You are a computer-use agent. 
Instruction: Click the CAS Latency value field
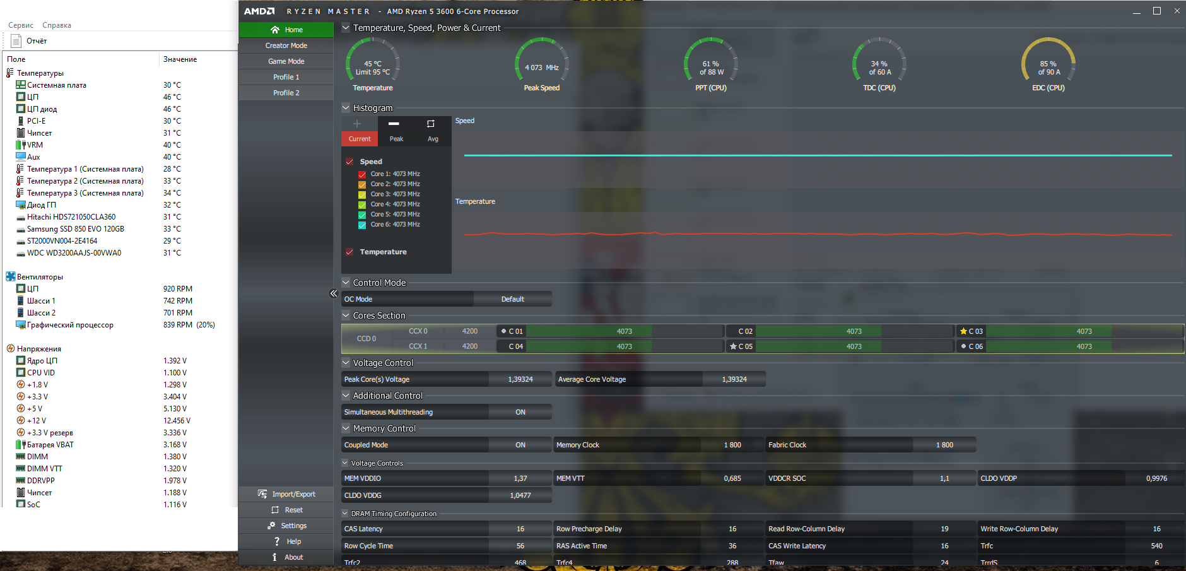(520, 529)
